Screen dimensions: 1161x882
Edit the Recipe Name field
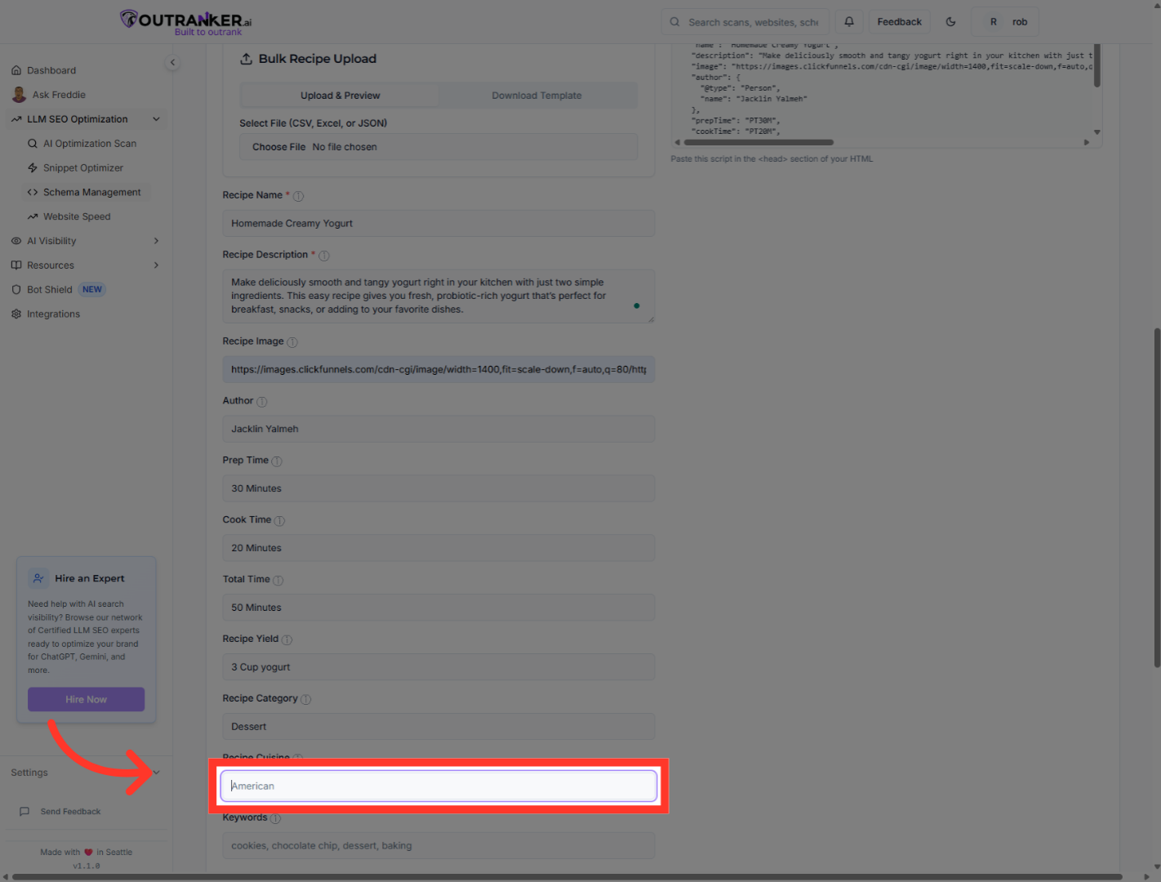(x=438, y=224)
